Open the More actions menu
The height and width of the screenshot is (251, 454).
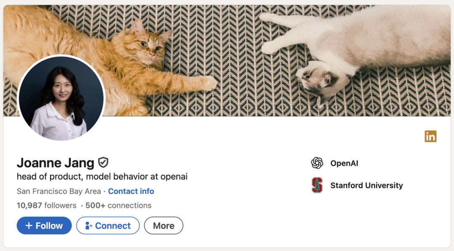pyautogui.click(x=164, y=226)
